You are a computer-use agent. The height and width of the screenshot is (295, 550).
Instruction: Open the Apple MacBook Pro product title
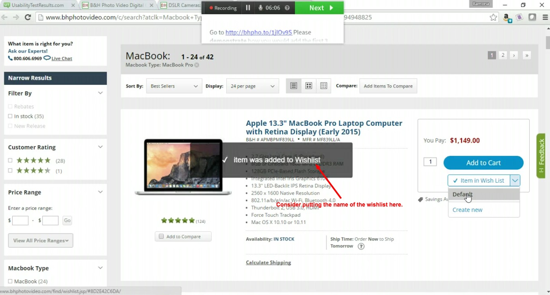pos(324,127)
